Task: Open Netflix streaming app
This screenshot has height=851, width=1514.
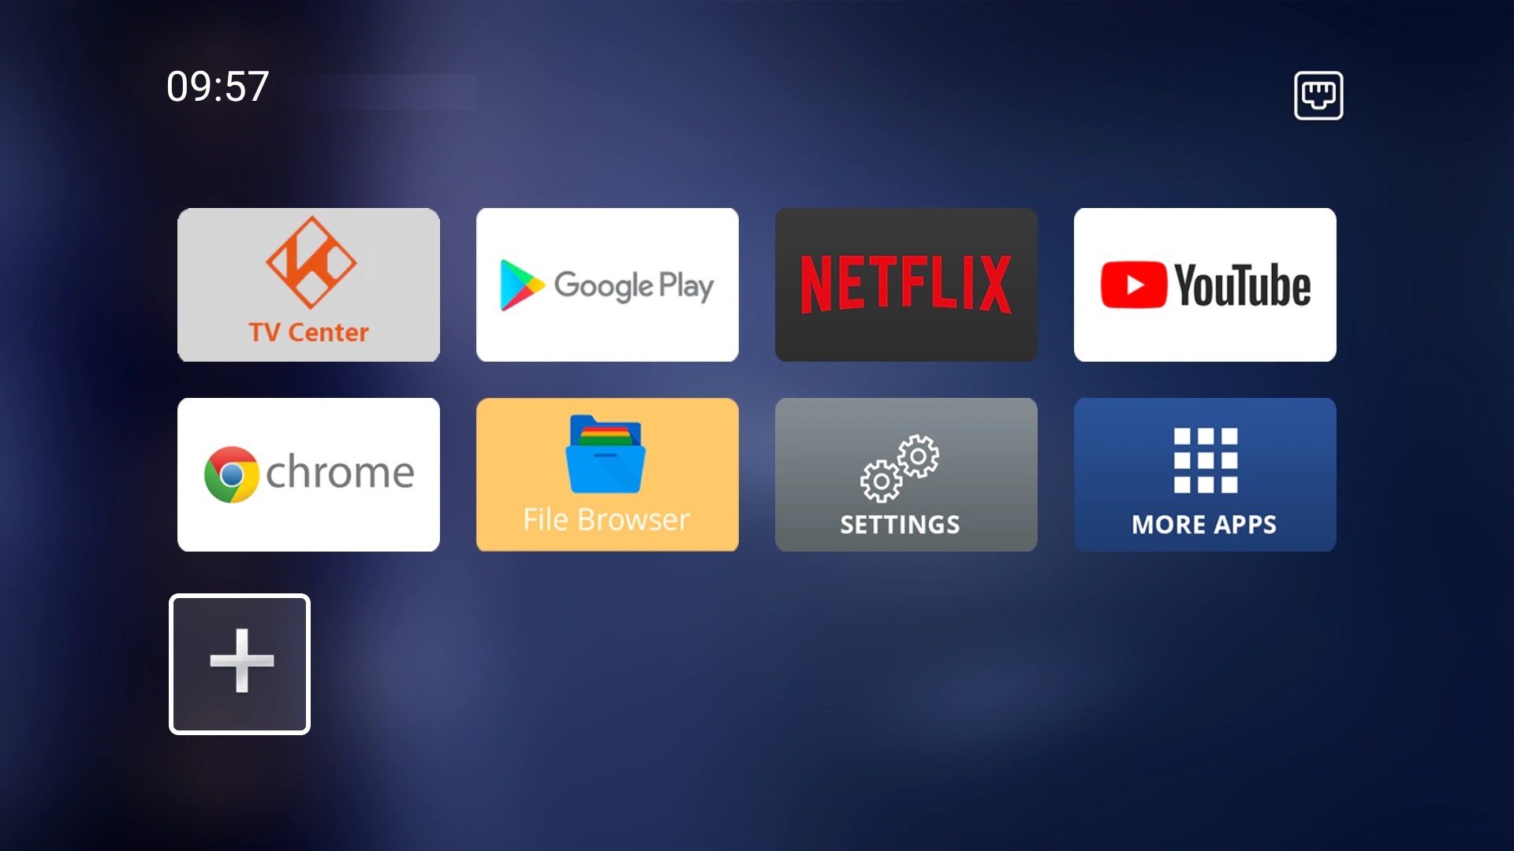Action: 906,284
